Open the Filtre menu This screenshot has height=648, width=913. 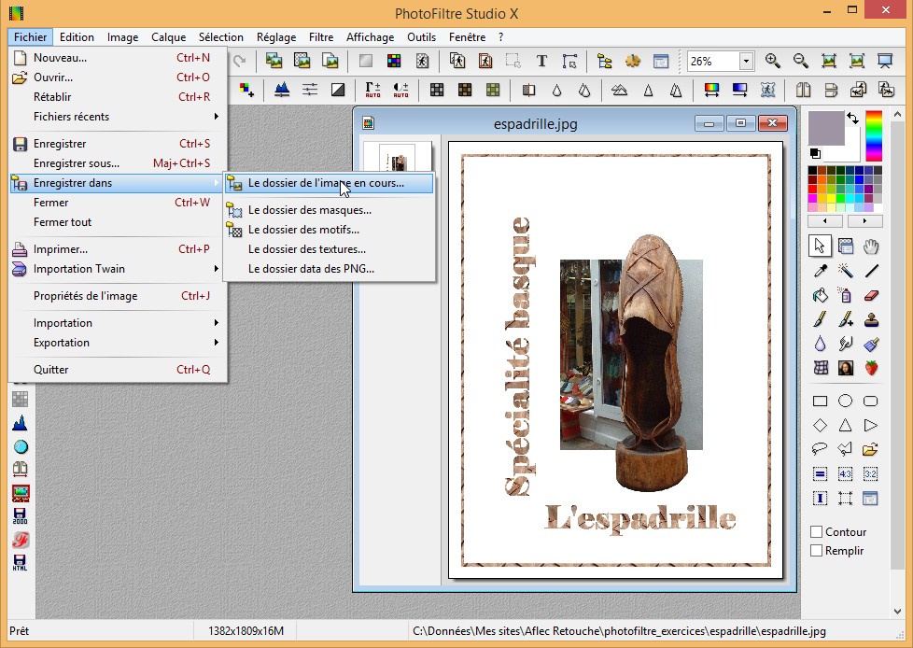tap(321, 37)
